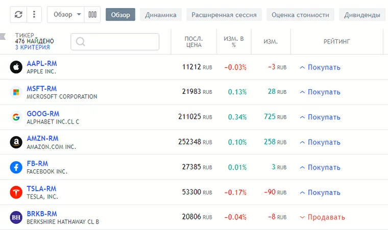Click the refresh screener icon
Screen dimensions: 388x230
click(18, 15)
